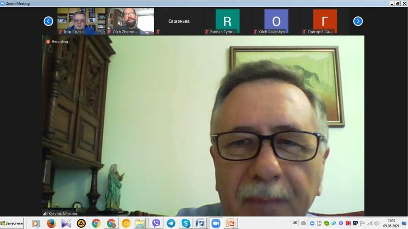
Task: Open Firefox from the taskbar
Action: pyautogui.click(x=51, y=223)
